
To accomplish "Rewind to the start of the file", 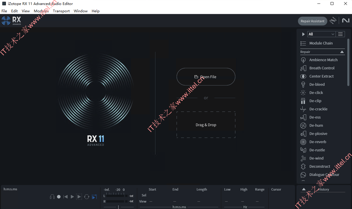I will (x=66, y=197).
